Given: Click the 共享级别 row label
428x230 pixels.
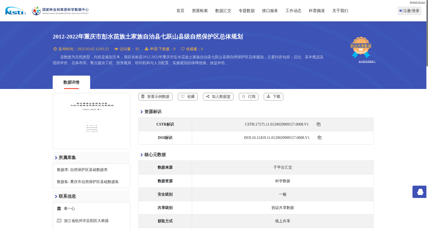Looking at the screenshot, I should 165,208.
